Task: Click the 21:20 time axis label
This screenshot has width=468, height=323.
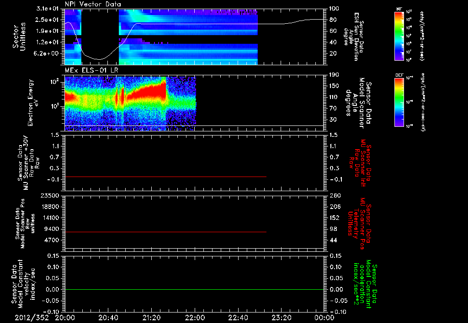Action: pyautogui.click(x=151, y=318)
